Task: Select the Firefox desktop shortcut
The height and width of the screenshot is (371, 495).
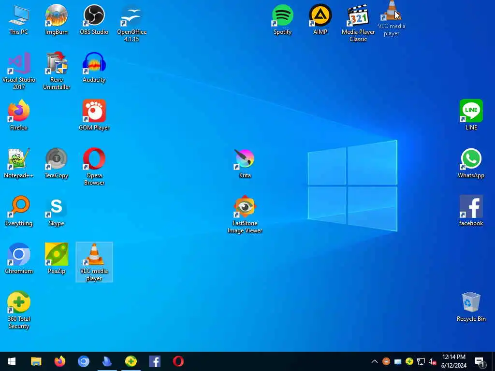Action: tap(19, 115)
